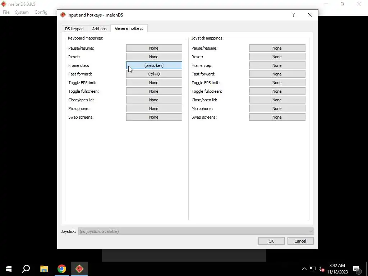This screenshot has height=276, width=368.
Task: Confirm settings with OK button
Action: point(271,241)
